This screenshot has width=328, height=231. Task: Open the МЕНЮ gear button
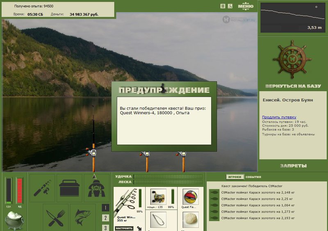point(246,6)
